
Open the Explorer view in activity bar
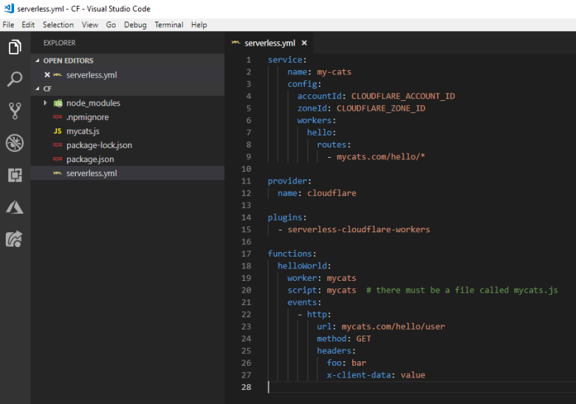pos(15,47)
